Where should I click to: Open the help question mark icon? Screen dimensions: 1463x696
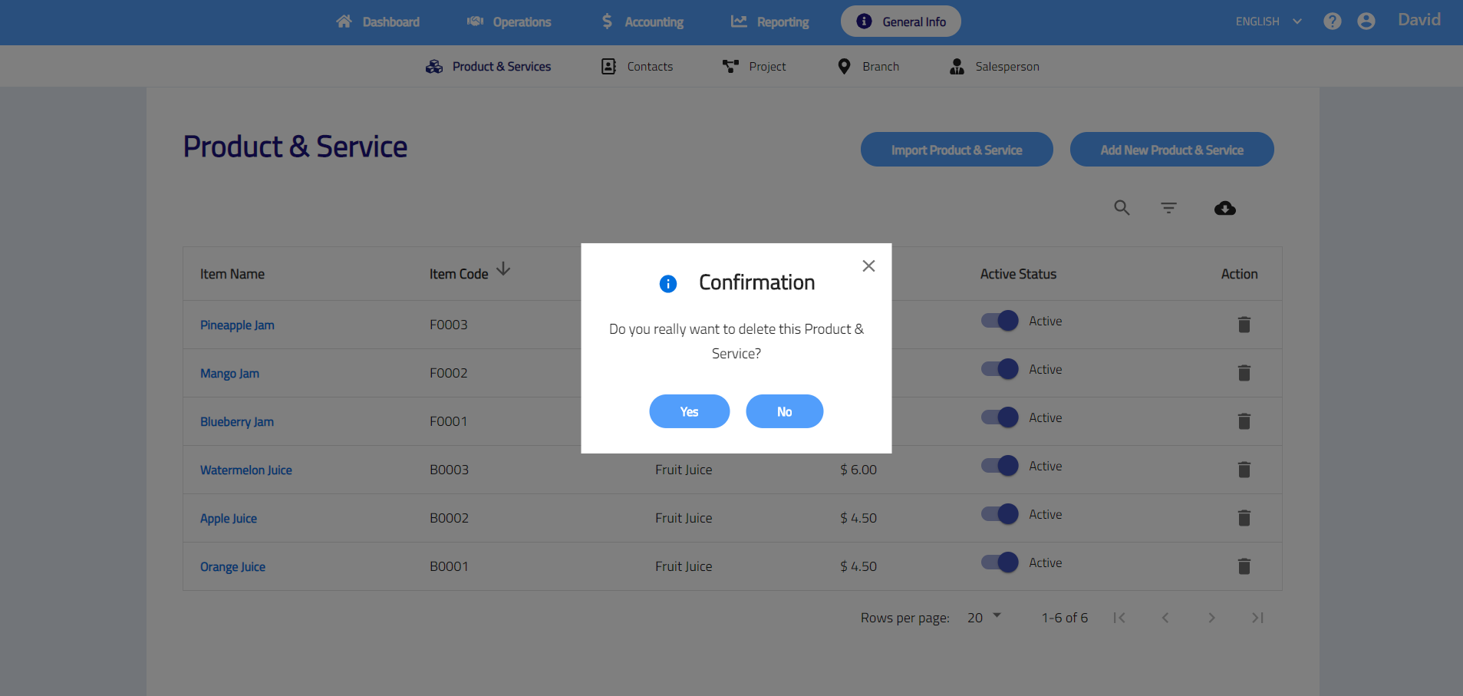tap(1332, 21)
